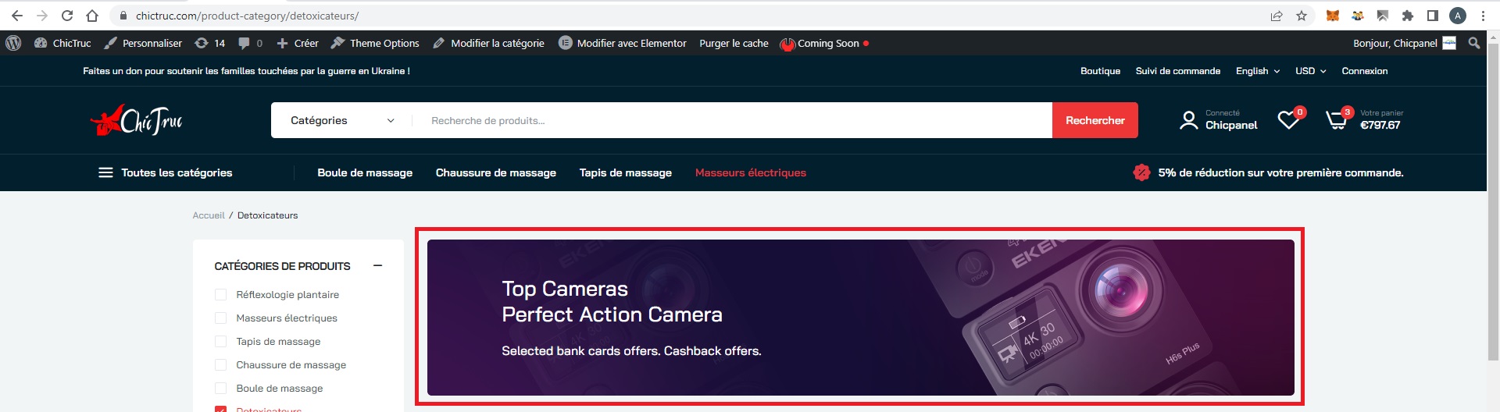Image resolution: width=1500 pixels, height=412 pixels.
Task: Open Theme Options in admin bar
Action: (375, 43)
